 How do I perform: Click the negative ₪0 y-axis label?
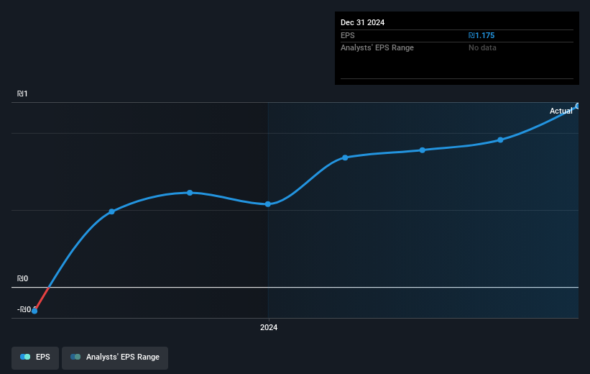click(26, 309)
